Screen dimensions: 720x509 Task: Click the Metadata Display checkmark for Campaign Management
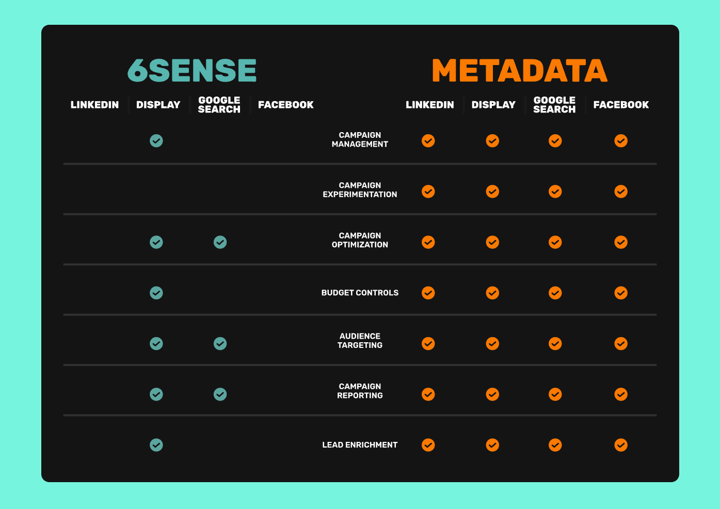click(x=492, y=140)
